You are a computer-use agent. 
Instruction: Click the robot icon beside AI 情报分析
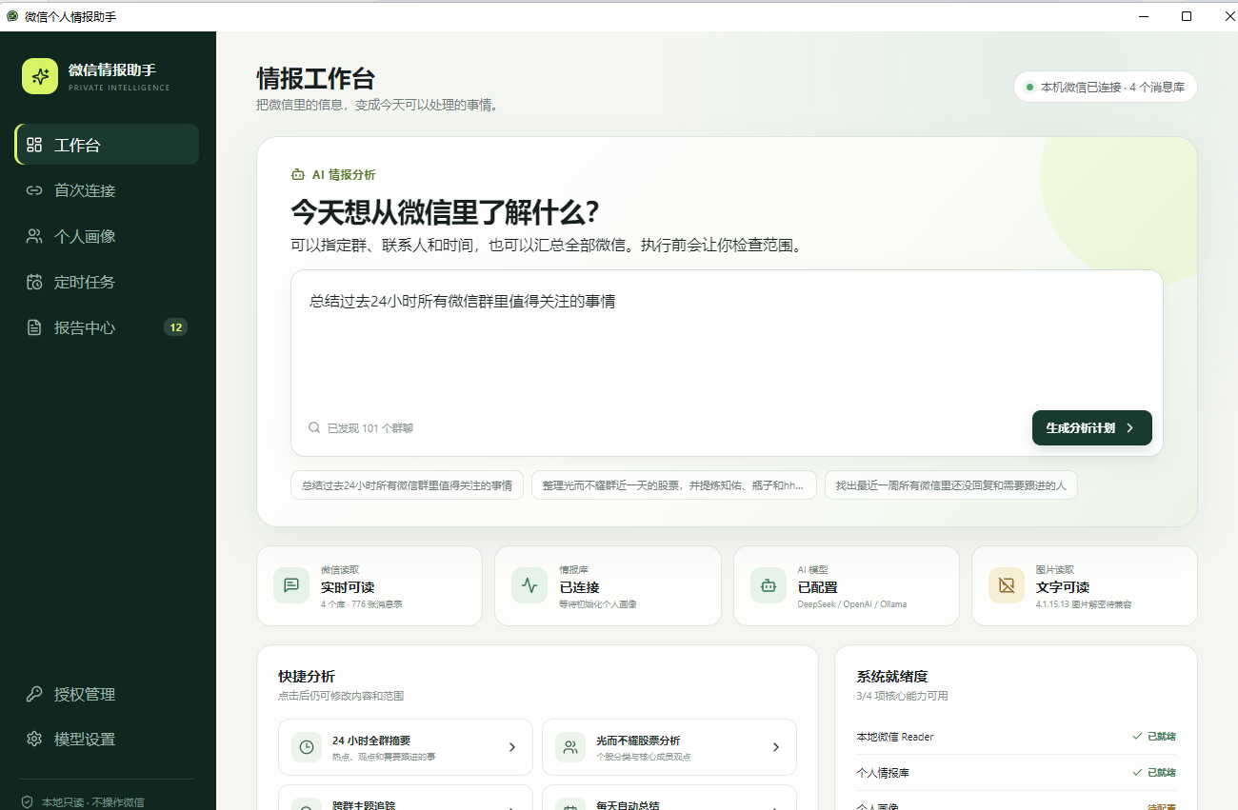click(x=297, y=175)
